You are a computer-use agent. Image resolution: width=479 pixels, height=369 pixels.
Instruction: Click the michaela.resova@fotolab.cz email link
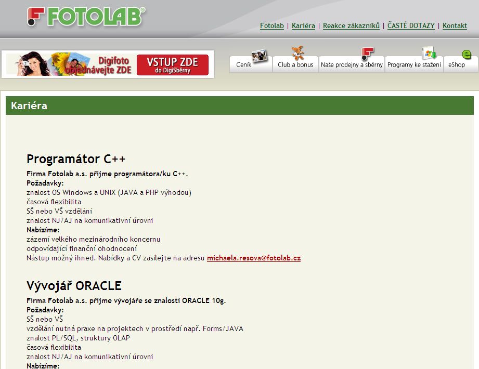pos(254,258)
